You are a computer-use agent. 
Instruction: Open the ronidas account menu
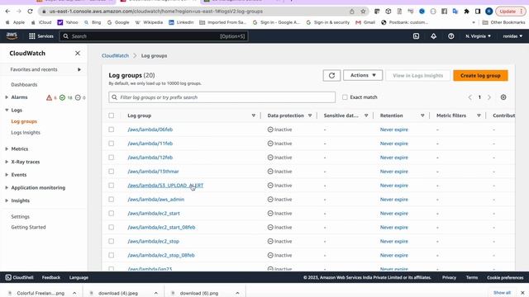512,36
